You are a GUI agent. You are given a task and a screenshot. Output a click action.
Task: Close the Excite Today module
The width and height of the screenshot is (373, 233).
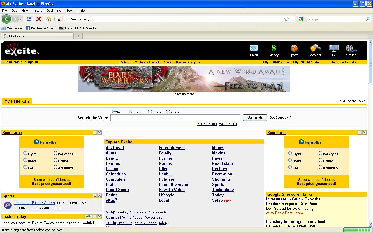pyautogui.click(x=99, y=216)
